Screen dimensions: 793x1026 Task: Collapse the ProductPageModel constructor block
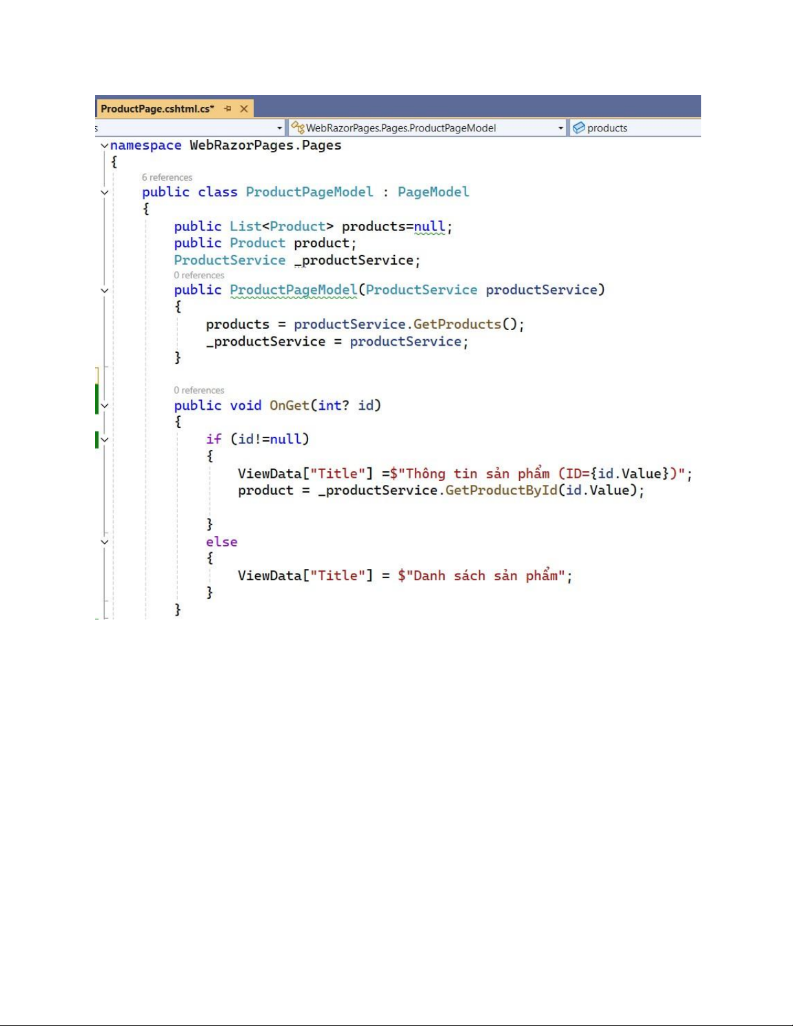coord(104,291)
